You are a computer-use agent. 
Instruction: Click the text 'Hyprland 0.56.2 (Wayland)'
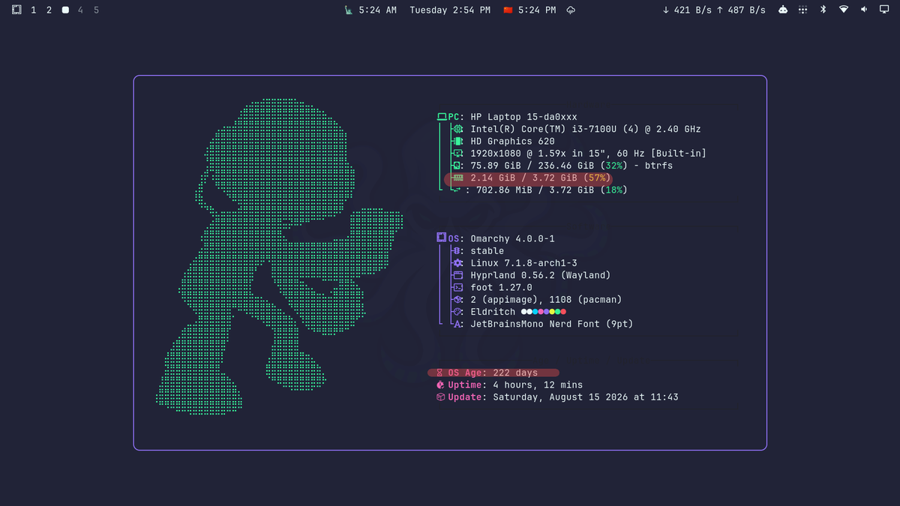pyautogui.click(x=541, y=275)
